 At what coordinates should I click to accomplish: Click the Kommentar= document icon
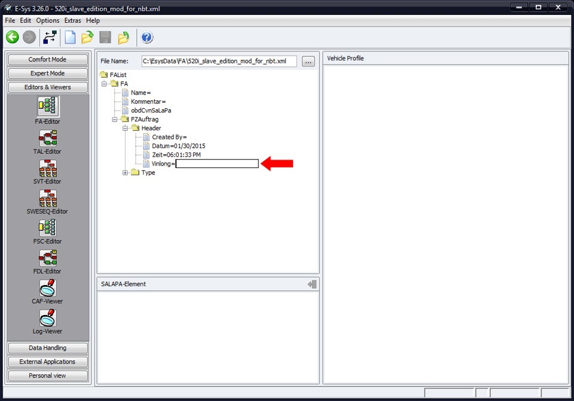click(x=125, y=102)
